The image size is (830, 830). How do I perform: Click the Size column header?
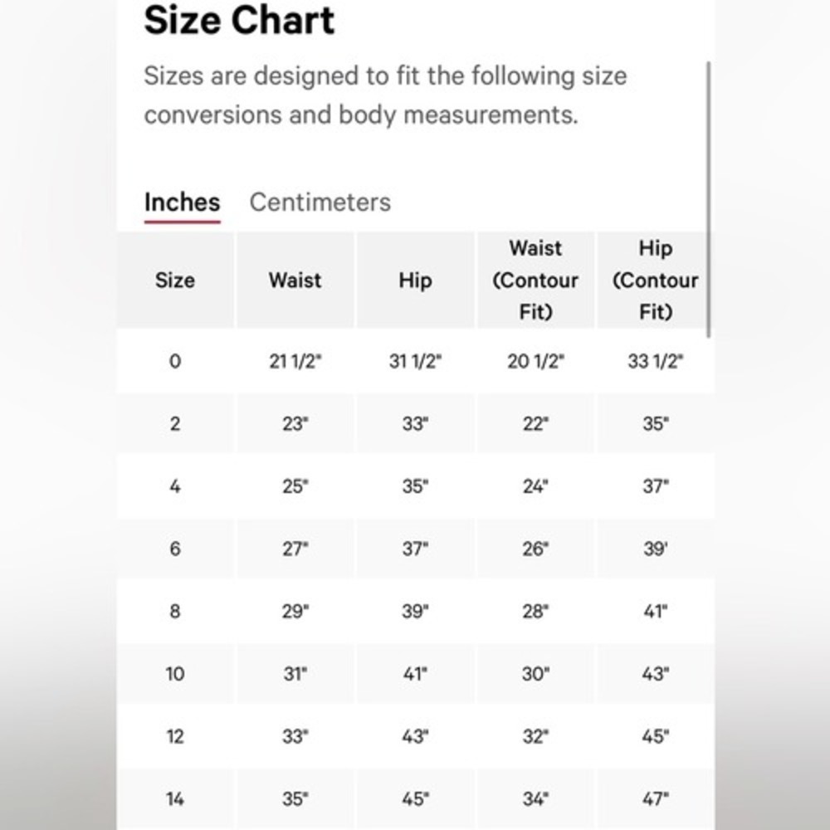coord(174,280)
